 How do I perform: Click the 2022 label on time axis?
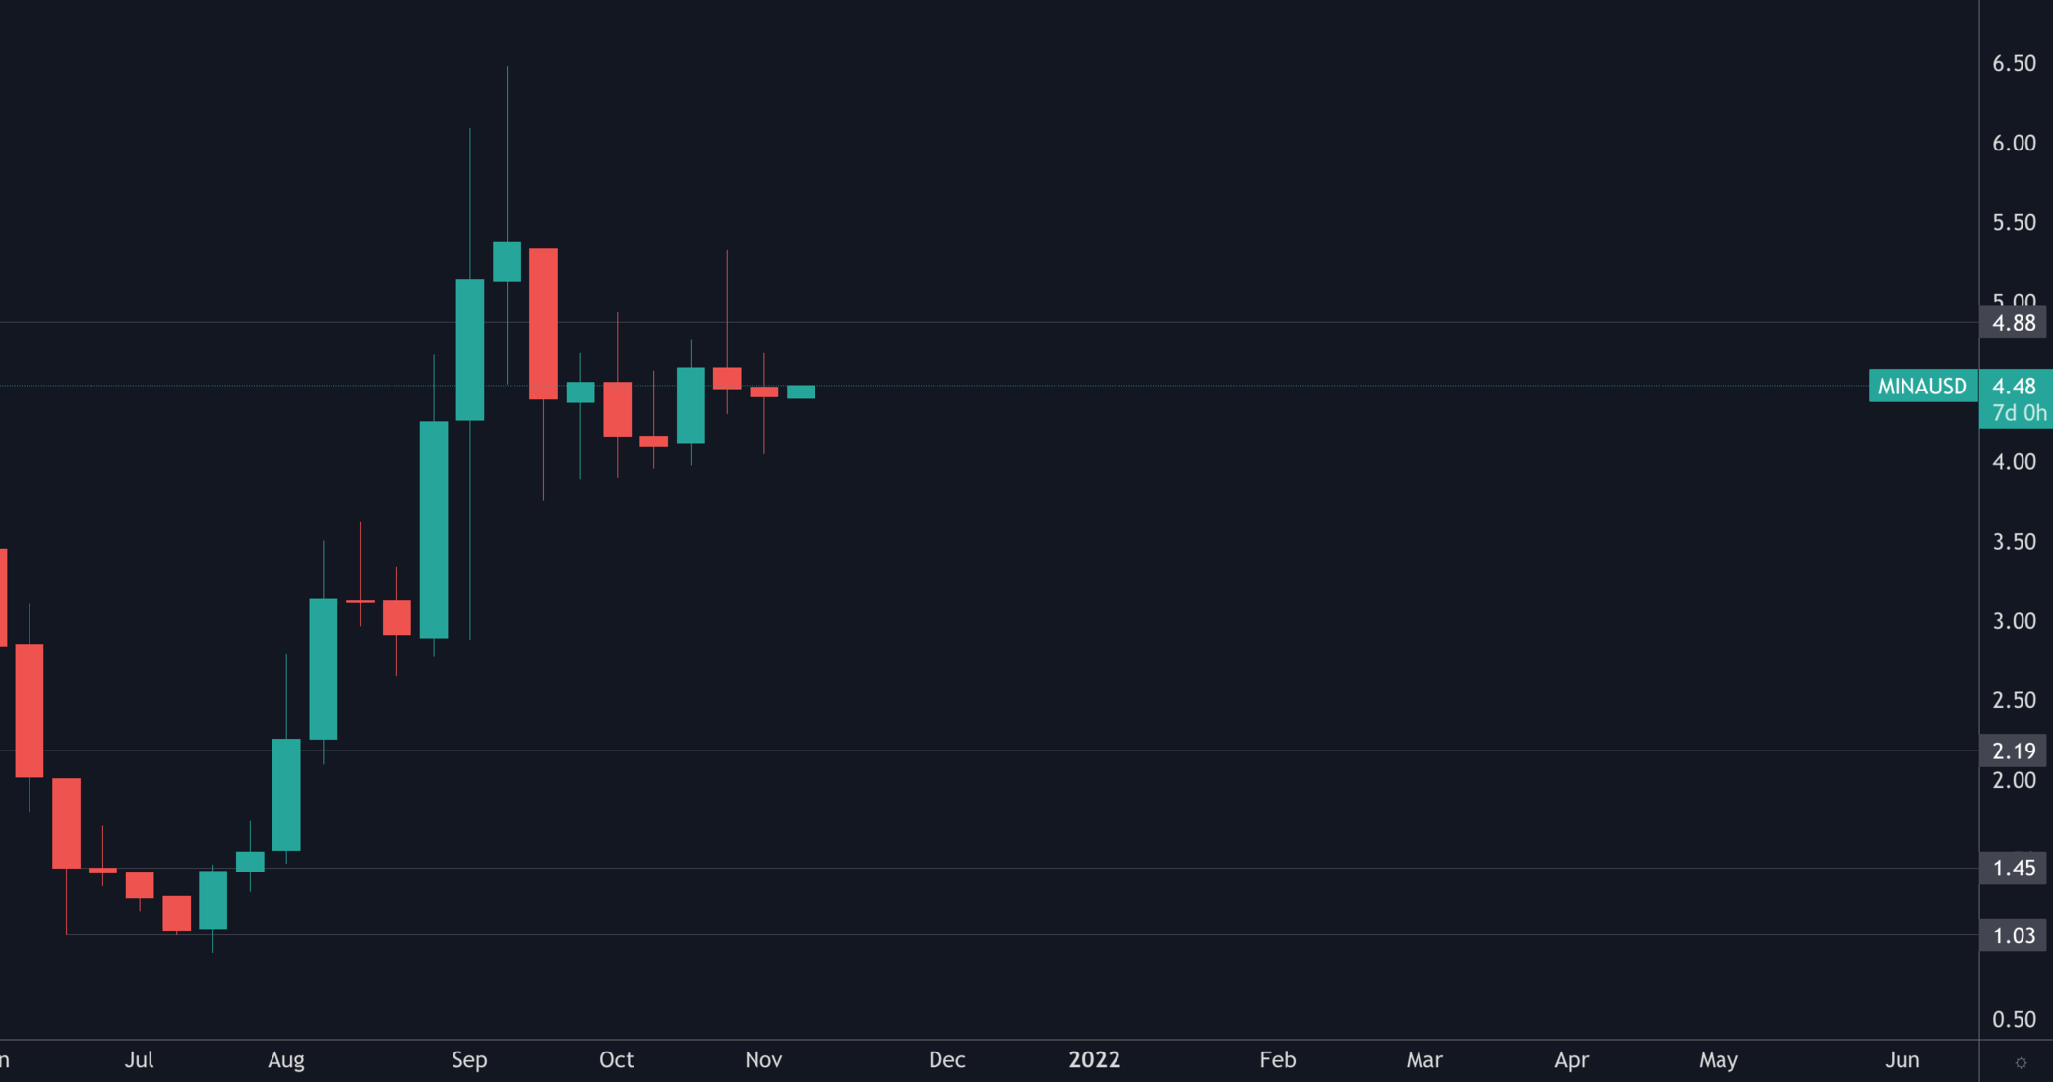click(x=1094, y=1060)
